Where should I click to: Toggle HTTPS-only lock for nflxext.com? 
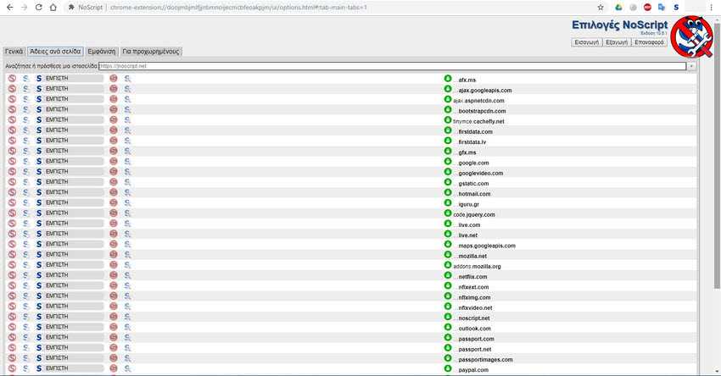coord(448,286)
